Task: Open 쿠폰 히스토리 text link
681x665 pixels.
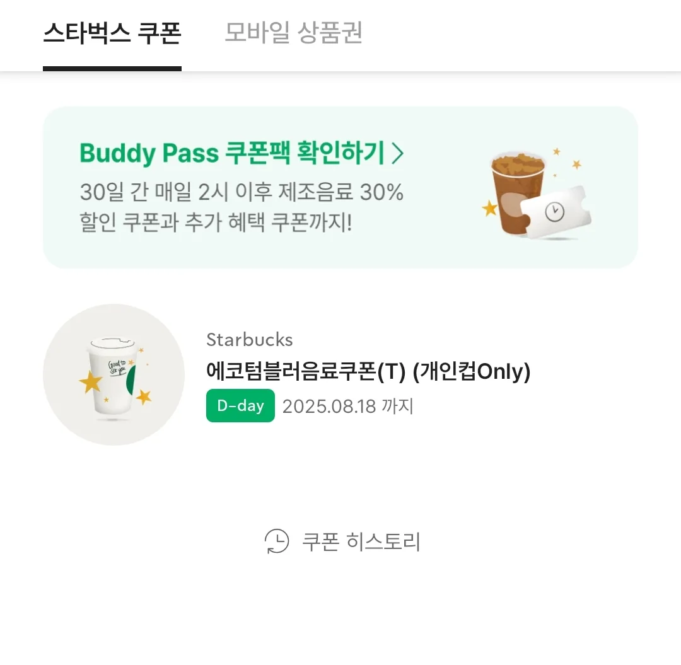Action: [361, 541]
